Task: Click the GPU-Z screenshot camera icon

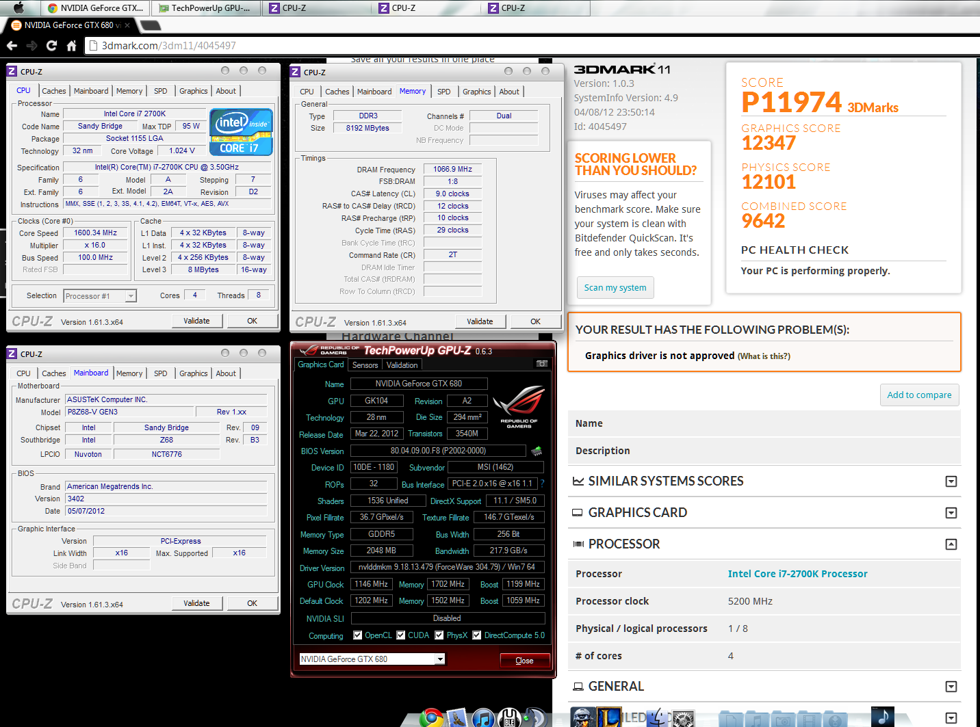Action: (541, 364)
